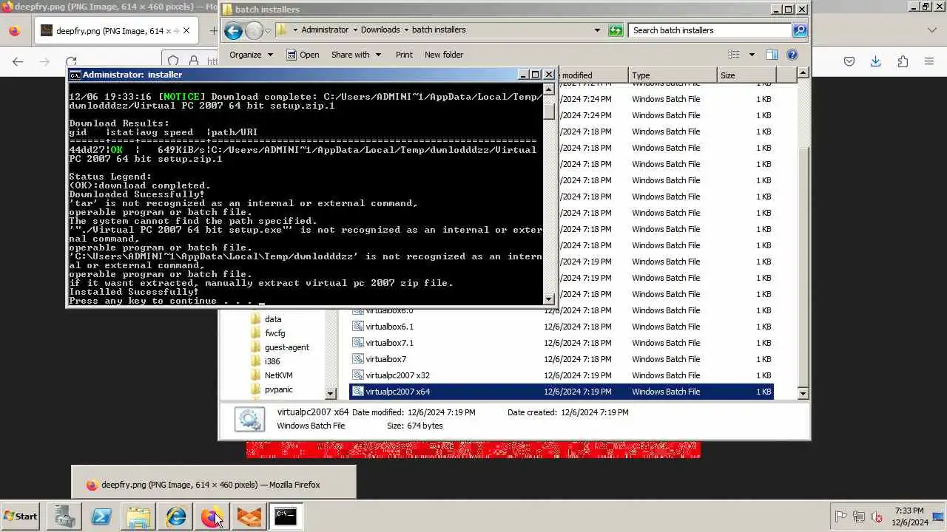The width and height of the screenshot is (947, 532).
Task: Select the fwcfg folder in navigation tree
Action: (x=274, y=333)
